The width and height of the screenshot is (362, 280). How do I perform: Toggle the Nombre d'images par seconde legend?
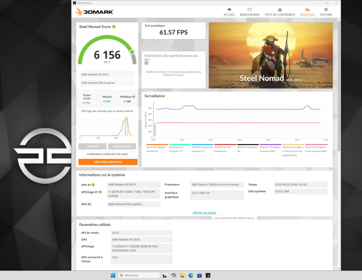pyautogui.click(x=157, y=149)
